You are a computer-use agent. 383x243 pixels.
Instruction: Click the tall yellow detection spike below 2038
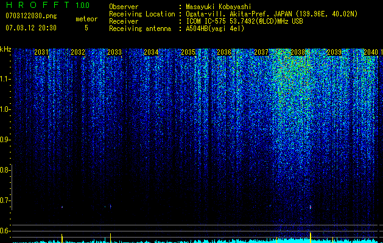click(x=311, y=238)
